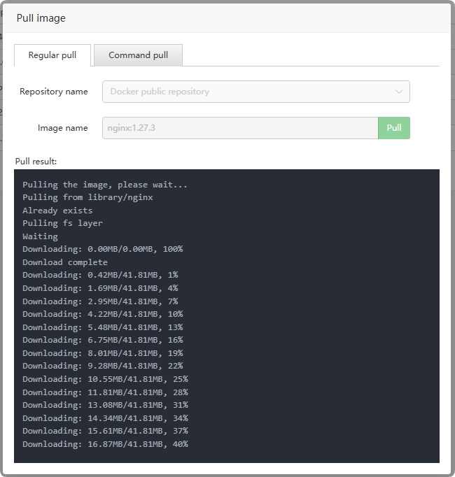This screenshot has width=455, height=477.
Task: Click the log line showing 0.42MB downloaded
Action: point(100,275)
